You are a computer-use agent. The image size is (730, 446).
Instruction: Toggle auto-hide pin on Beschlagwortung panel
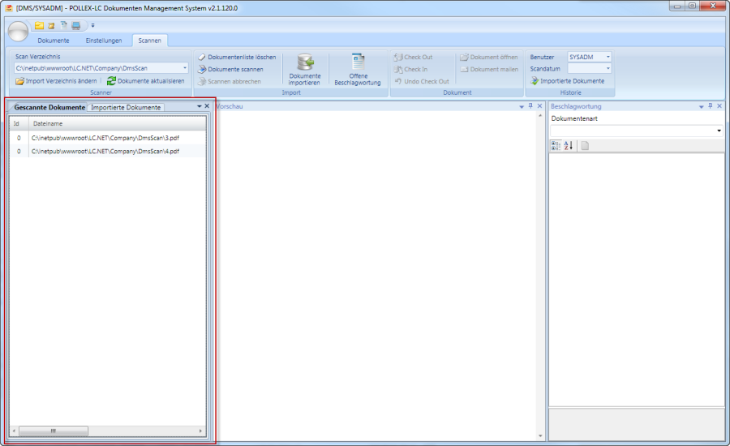tap(710, 106)
